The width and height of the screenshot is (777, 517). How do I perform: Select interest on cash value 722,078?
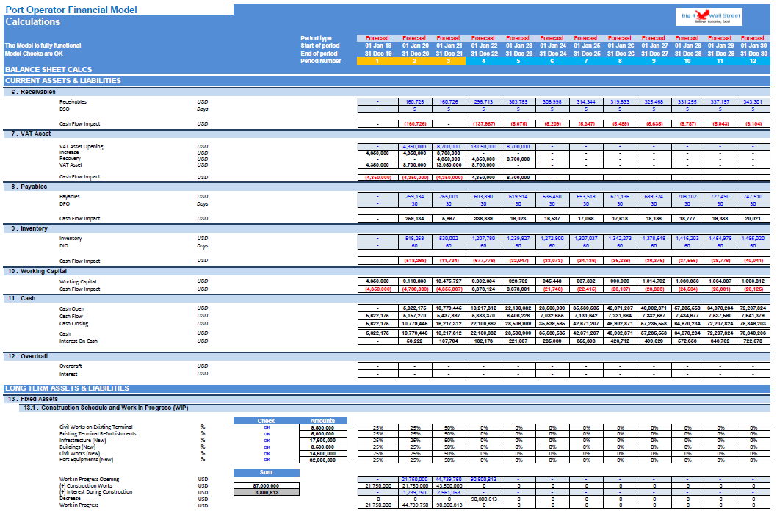(753, 341)
